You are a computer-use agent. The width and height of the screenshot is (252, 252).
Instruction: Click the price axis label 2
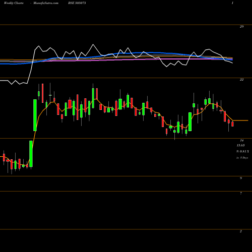(241, 231)
